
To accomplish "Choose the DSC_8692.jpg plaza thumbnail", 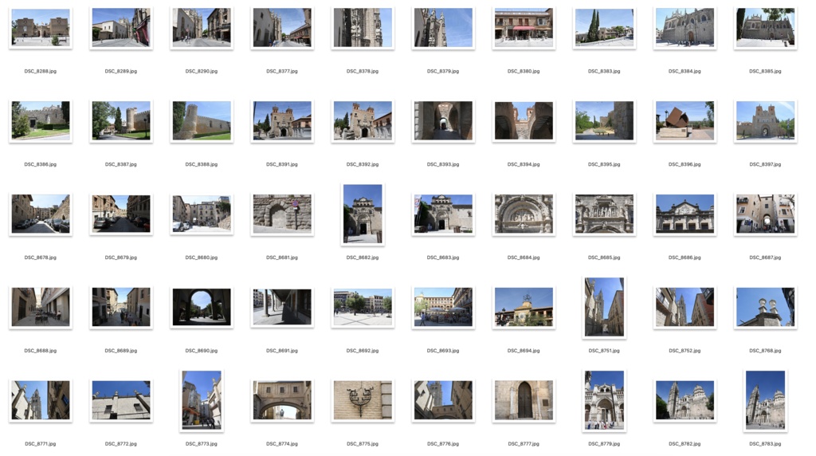I will pyautogui.click(x=363, y=307).
